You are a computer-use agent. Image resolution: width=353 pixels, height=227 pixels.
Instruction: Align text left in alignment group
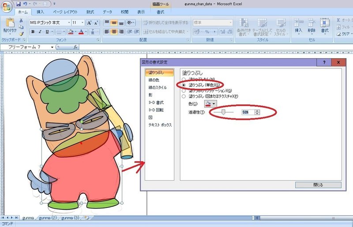(107, 31)
